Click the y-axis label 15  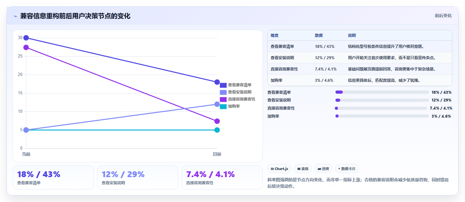[x=20, y=93]
